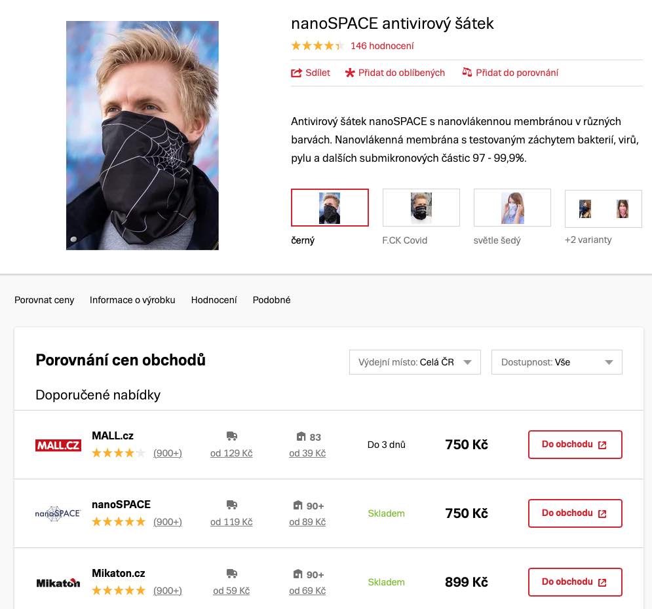Switch to the Hodnocení tab
The image size is (652, 609).
(x=214, y=300)
